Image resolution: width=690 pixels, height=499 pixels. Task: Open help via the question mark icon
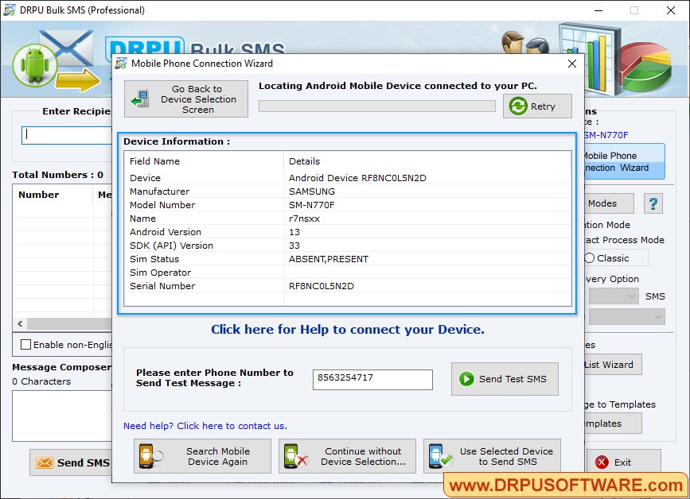click(653, 203)
